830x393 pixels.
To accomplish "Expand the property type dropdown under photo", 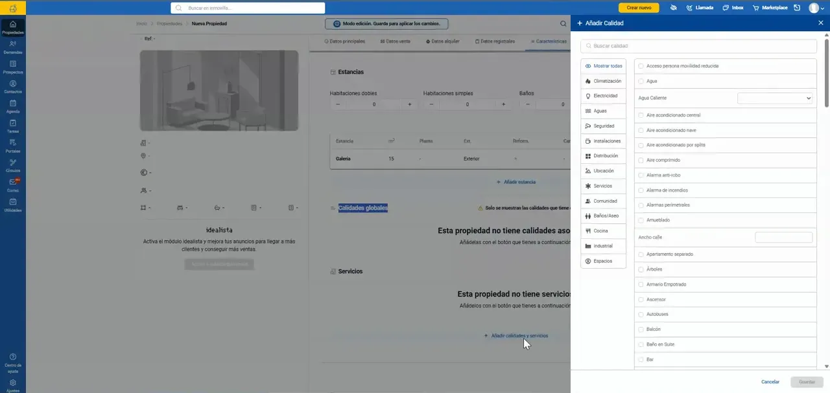I will coord(145,143).
